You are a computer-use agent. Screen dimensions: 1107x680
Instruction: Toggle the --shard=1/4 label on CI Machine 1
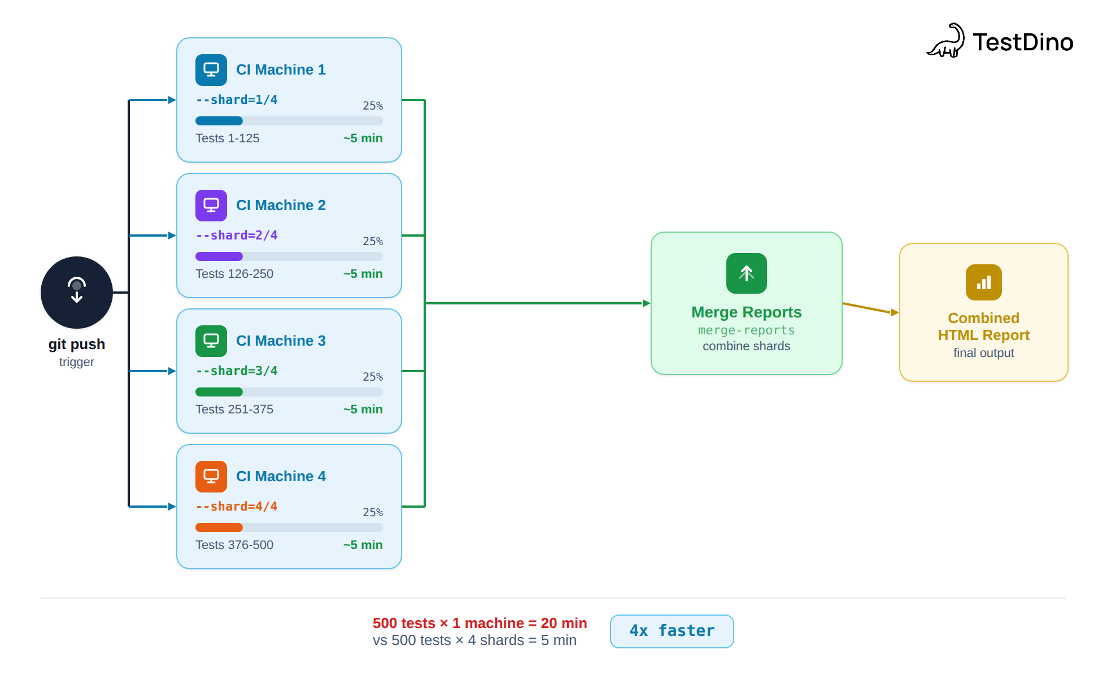[x=237, y=99]
